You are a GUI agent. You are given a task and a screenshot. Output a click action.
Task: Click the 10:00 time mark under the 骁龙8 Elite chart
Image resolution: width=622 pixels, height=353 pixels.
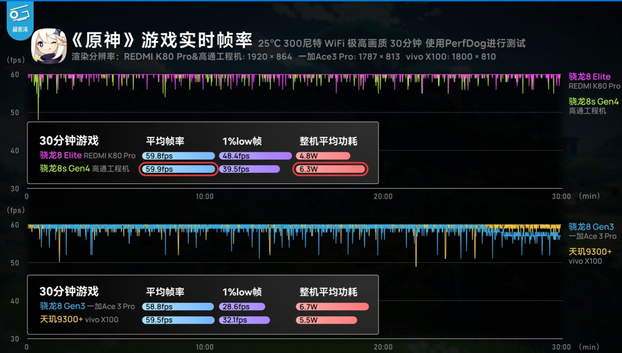205,196
